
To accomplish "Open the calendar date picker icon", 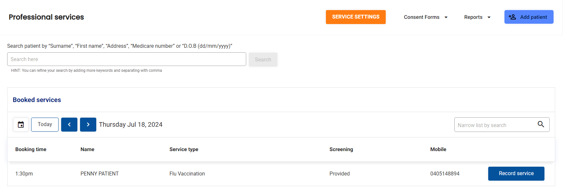I will pos(21,124).
